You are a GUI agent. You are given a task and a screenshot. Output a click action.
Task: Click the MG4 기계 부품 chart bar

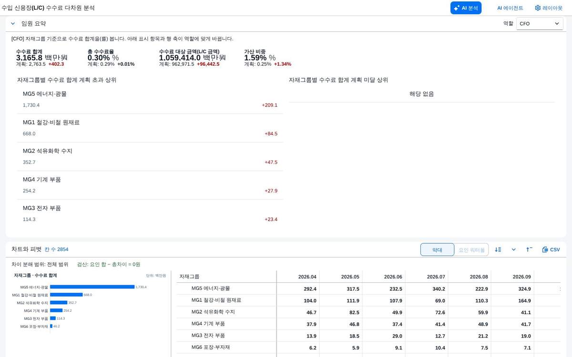[56, 310]
